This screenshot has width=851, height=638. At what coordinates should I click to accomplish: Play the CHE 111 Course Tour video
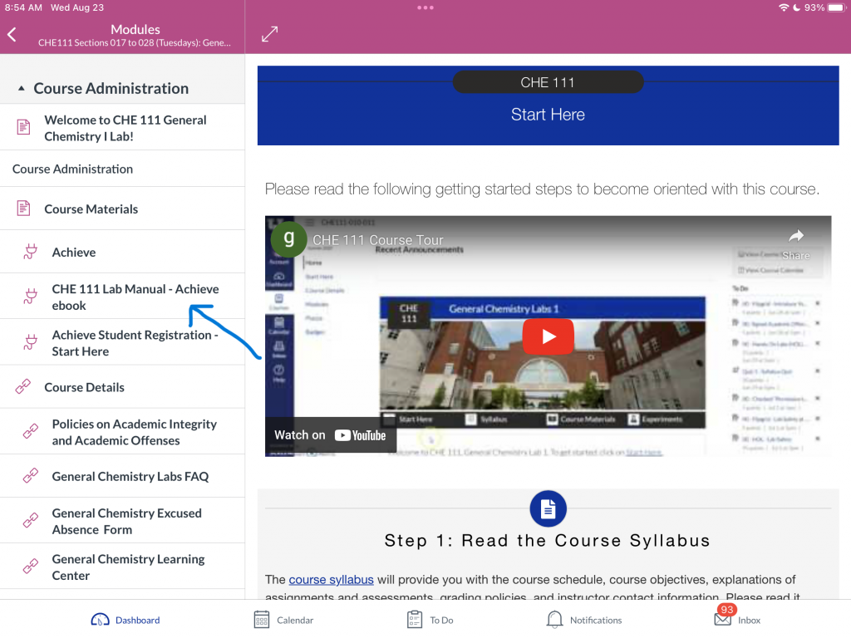click(x=548, y=336)
